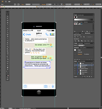Select the Pen tool
The width and height of the screenshot is (102, 109).
[7, 22]
